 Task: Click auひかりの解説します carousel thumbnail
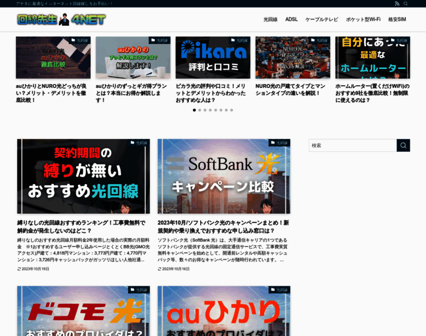pyautogui.click(x=133, y=58)
